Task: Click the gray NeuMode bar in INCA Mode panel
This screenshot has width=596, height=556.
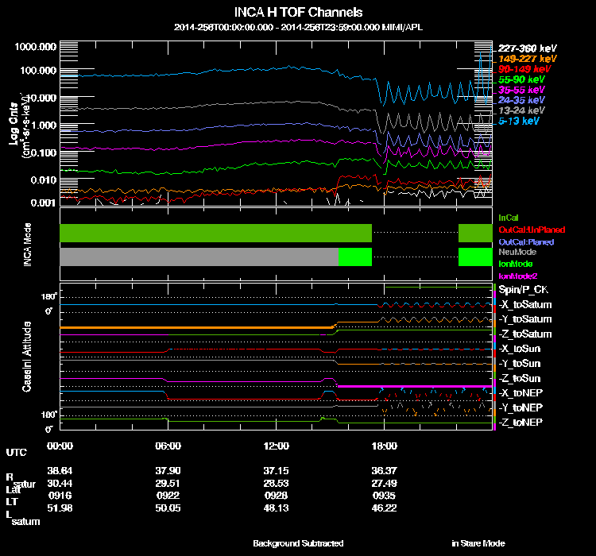Action: coord(199,257)
